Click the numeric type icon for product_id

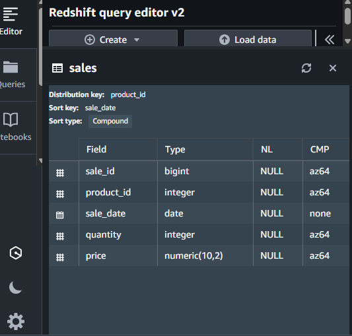(x=60, y=194)
